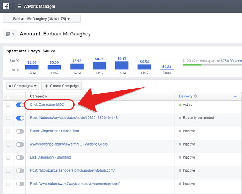242x194 pixels.
Task: Enable the 7waystoimproveyourmemory post campaign toggle
Action: tap(20, 184)
